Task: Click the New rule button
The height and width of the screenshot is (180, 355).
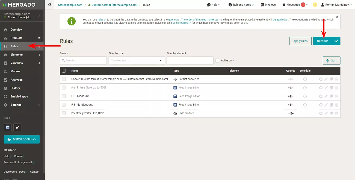Action: tap(323, 41)
